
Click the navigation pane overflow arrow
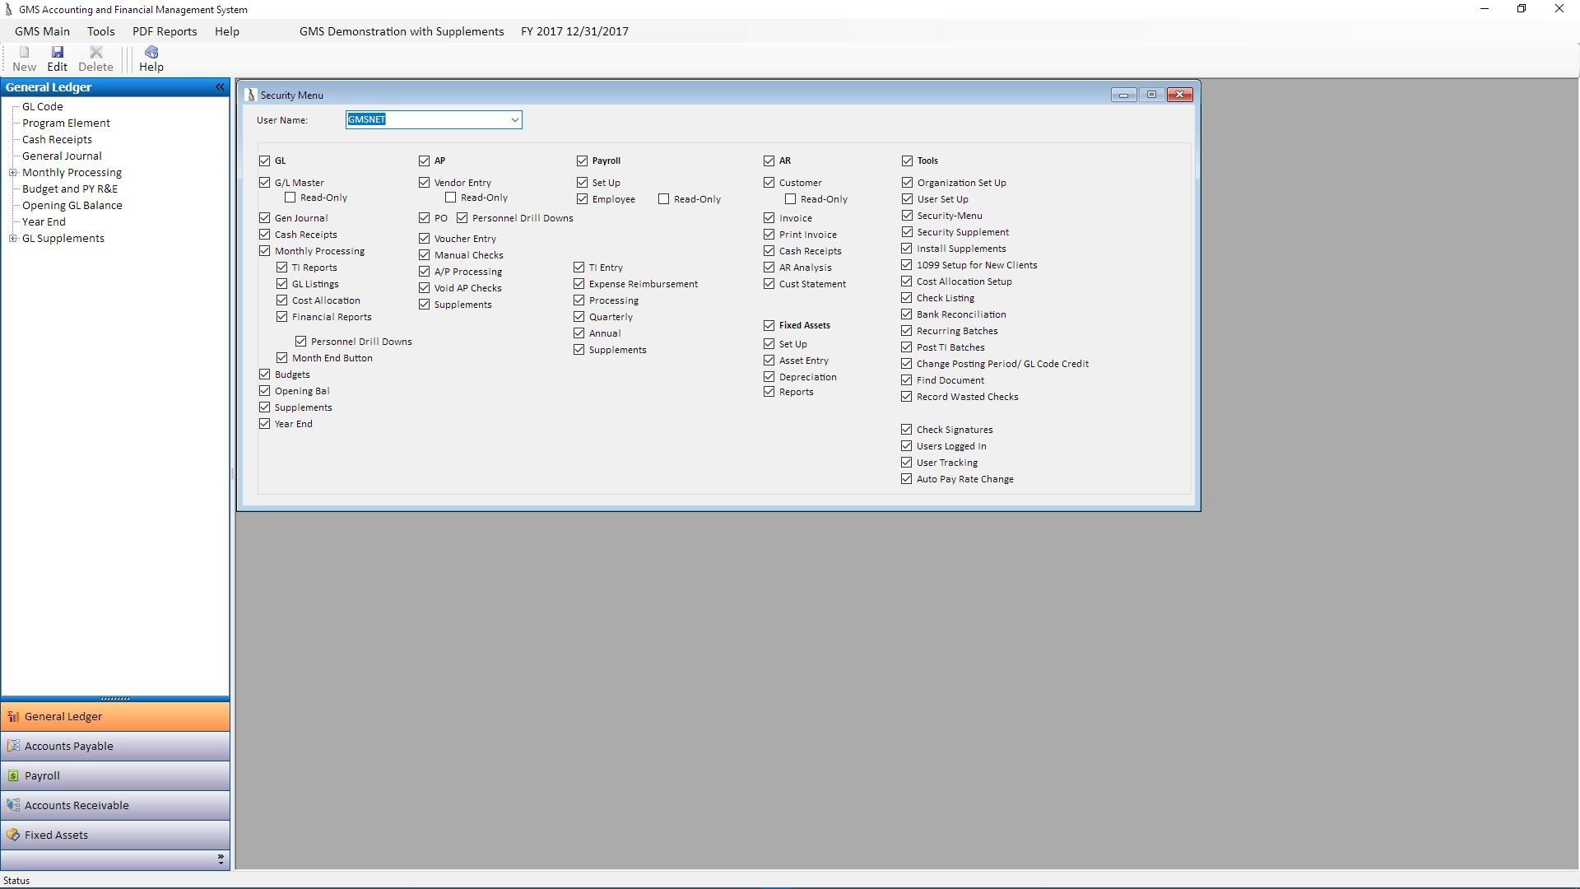221,859
